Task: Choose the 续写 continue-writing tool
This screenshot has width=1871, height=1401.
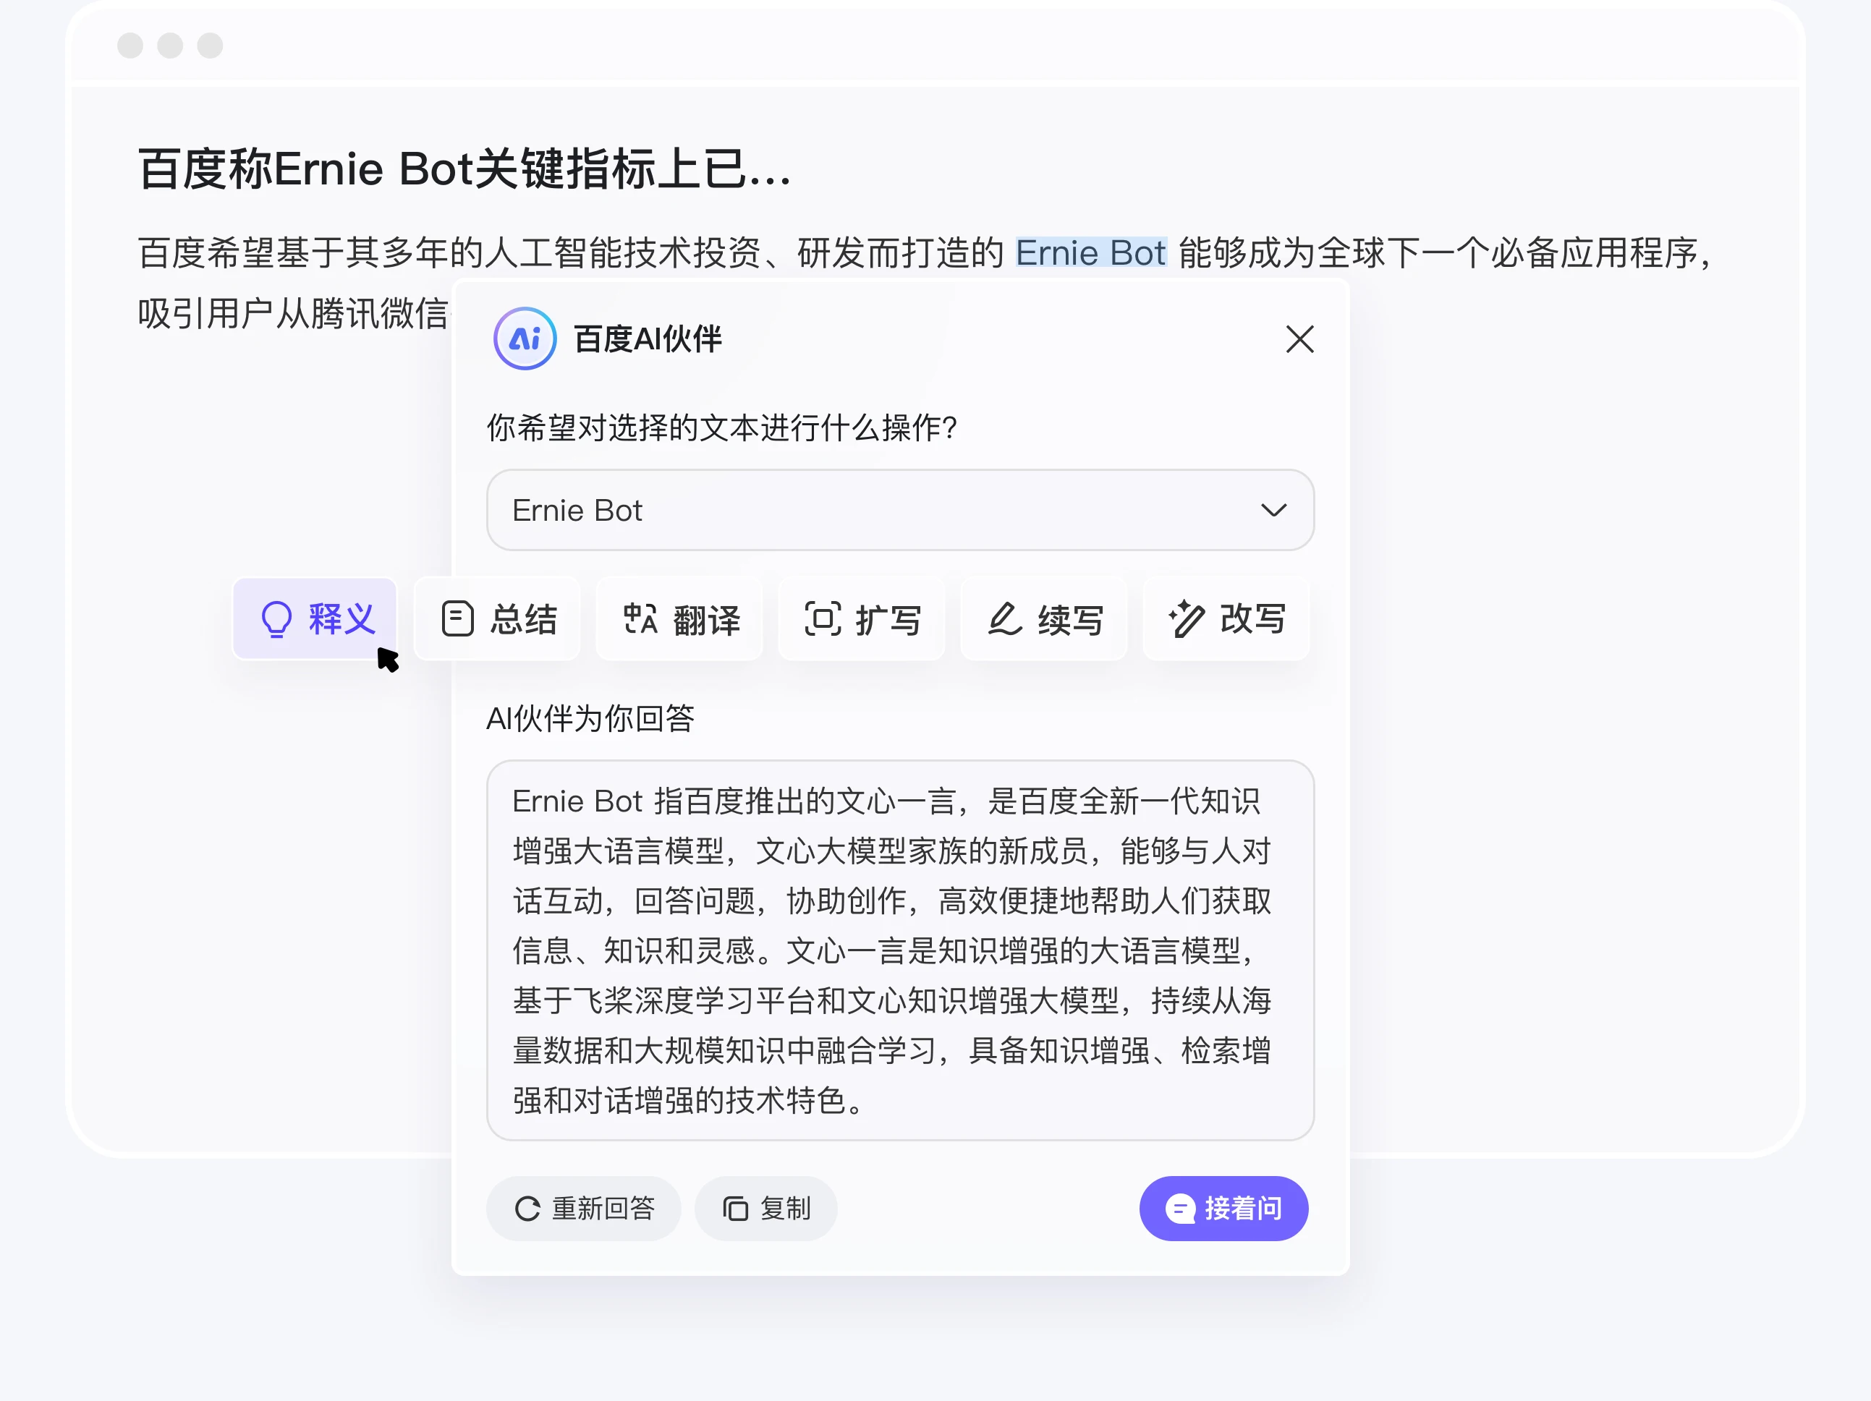Action: point(1044,619)
